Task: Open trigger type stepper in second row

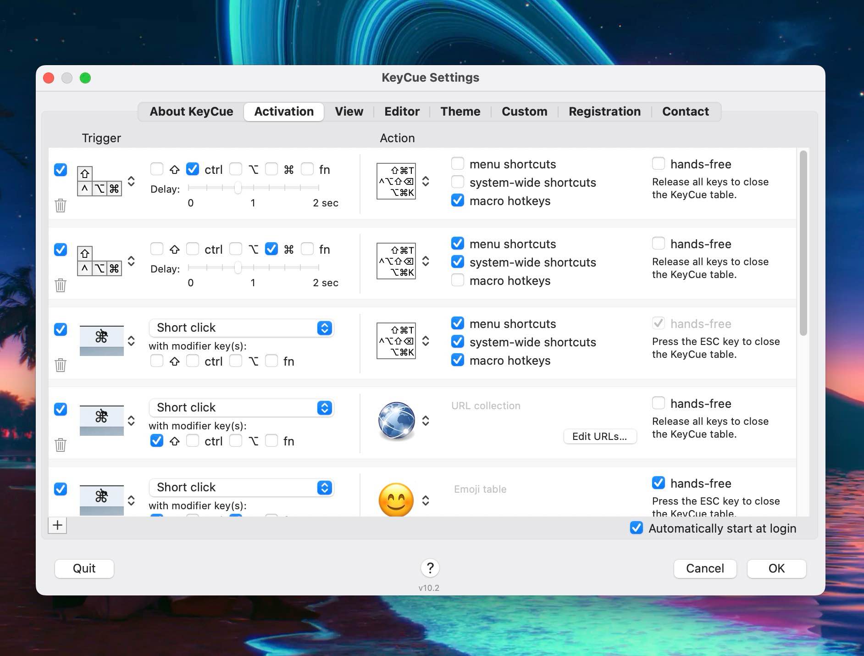Action: 131,261
